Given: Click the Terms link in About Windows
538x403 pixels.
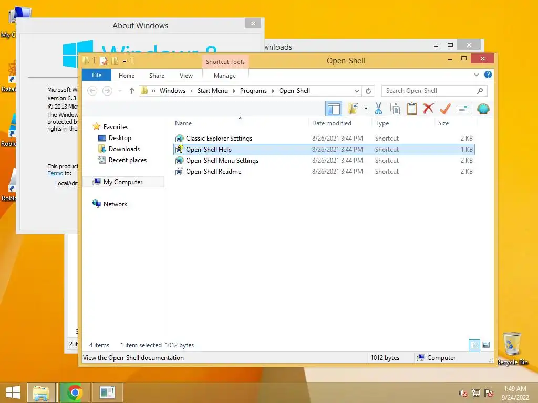Looking at the screenshot, I should pyautogui.click(x=55, y=173).
